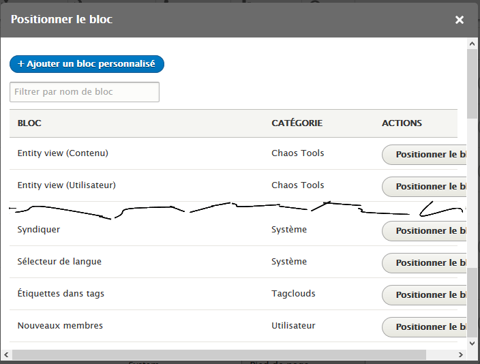This screenshot has width=480, height=364.
Task: Close the Positionner le bloc dialog
Action: (460, 20)
